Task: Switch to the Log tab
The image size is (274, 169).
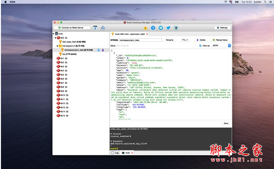Action: click(x=115, y=153)
